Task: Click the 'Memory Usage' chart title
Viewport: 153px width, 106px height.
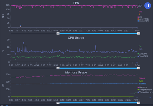Action: pos(76,73)
